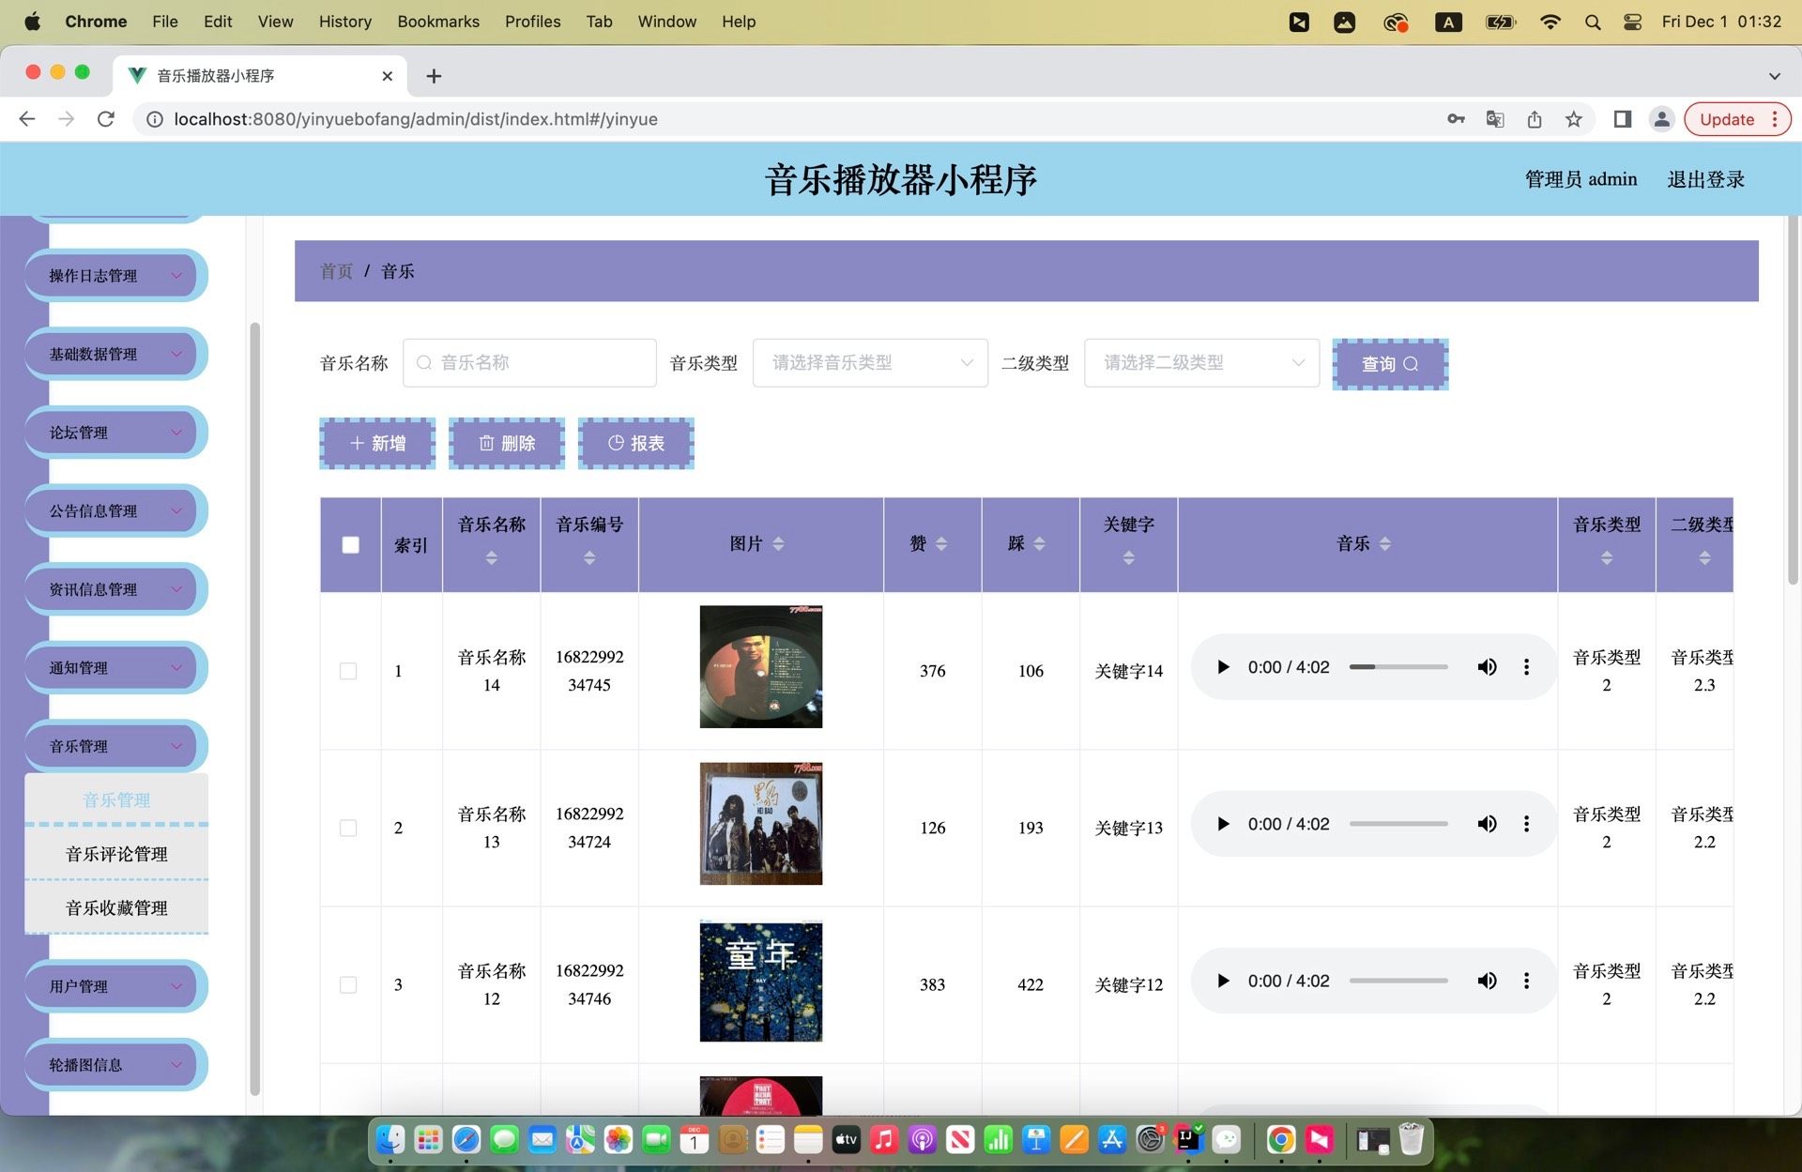This screenshot has height=1172, width=1802.
Task: Sort by 图片 column sort icon
Action: [x=778, y=544]
